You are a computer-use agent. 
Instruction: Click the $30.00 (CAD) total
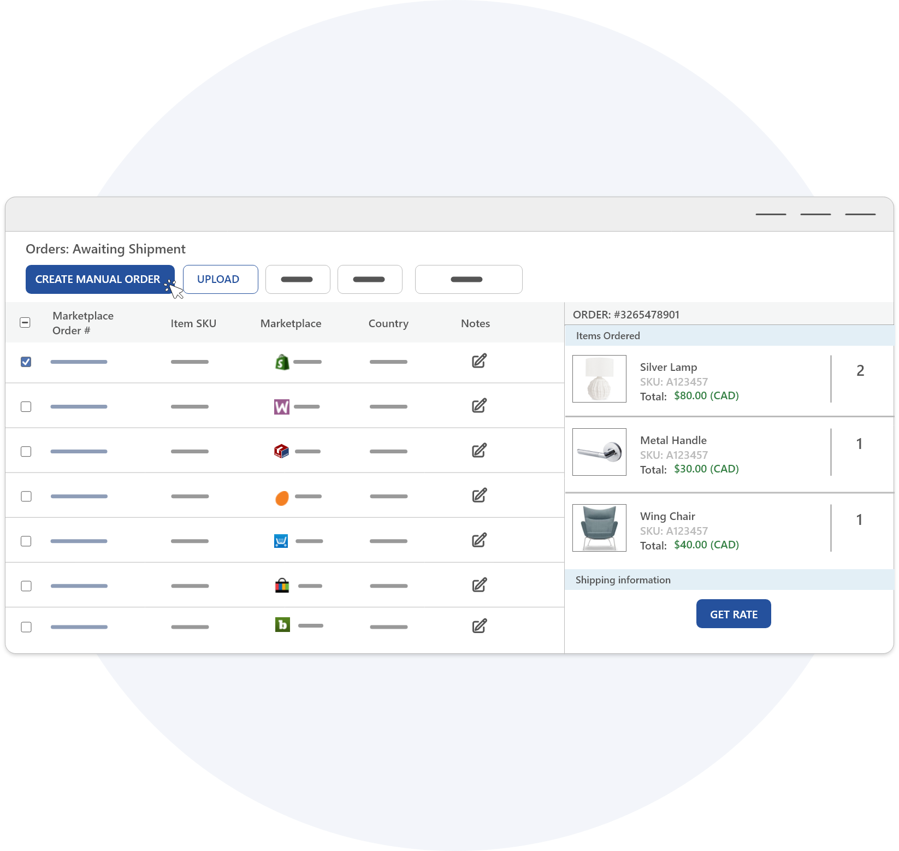point(706,469)
